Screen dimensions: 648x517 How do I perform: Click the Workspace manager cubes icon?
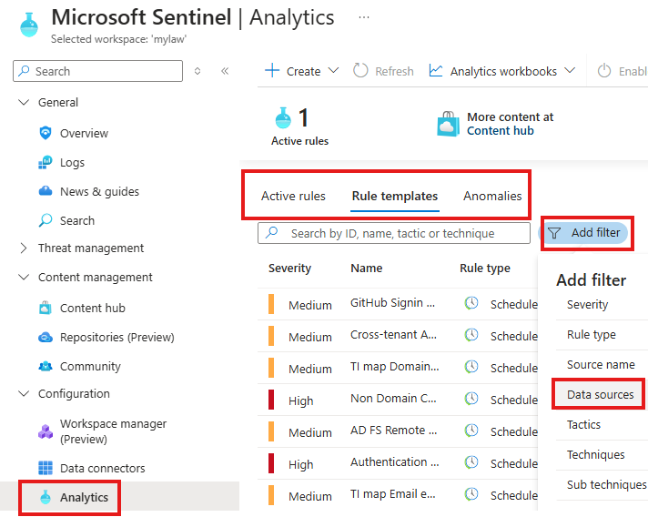coord(46,431)
